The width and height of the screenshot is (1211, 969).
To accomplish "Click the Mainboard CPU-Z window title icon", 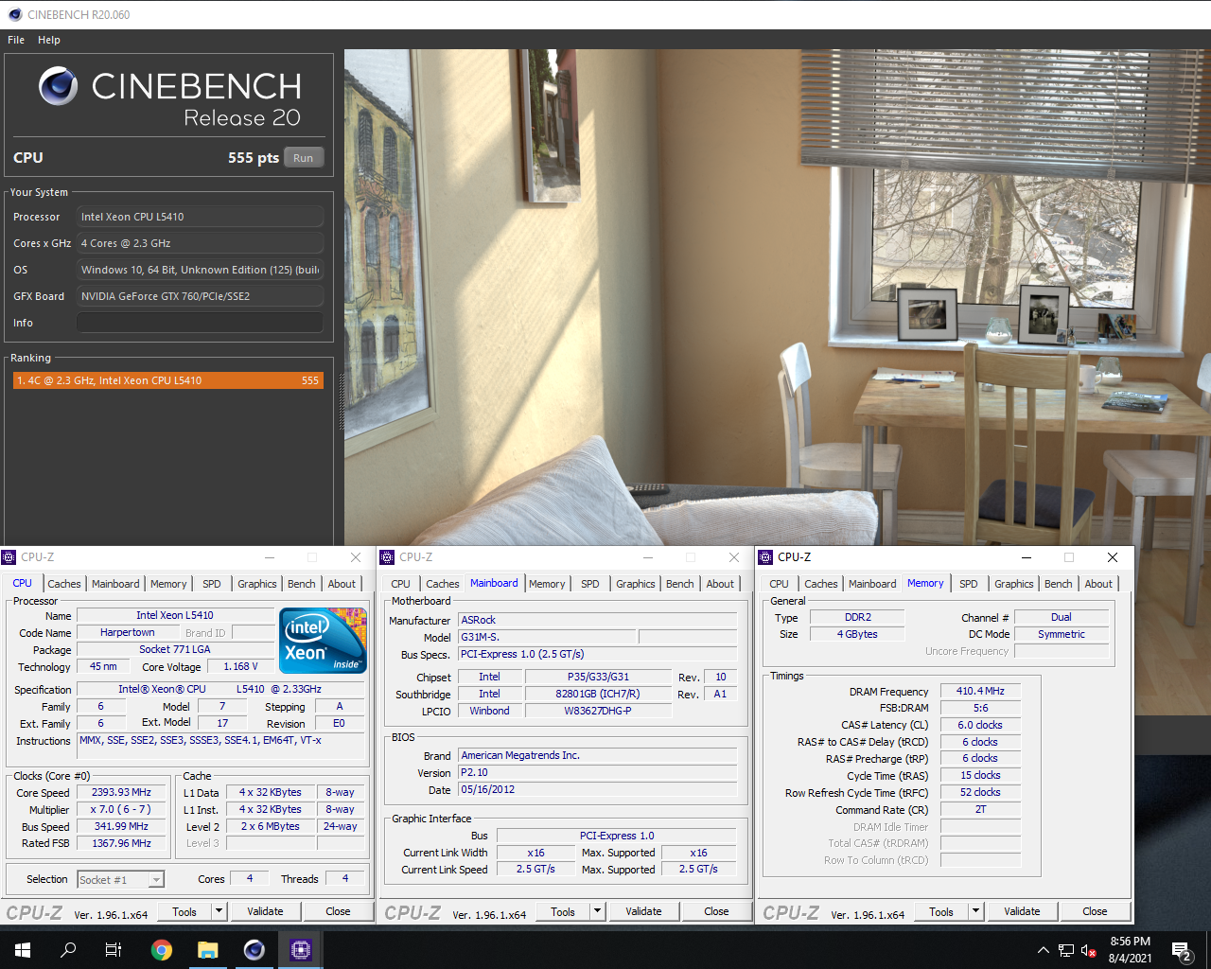I will (x=387, y=557).
